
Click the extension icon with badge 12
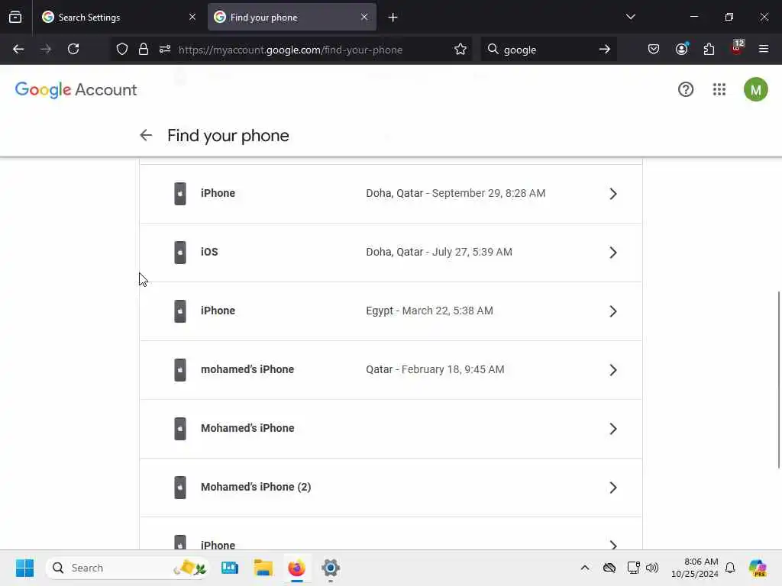click(x=737, y=48)
